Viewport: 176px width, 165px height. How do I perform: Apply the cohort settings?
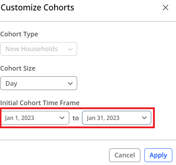pyautogui.click(x=158, y=155)
